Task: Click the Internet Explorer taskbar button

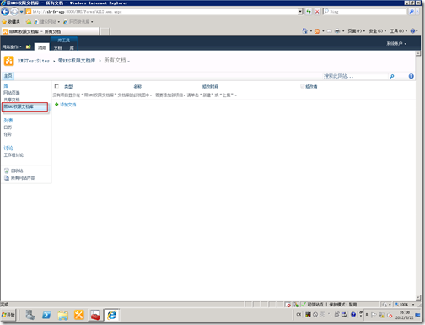Action: click(112, 315)
